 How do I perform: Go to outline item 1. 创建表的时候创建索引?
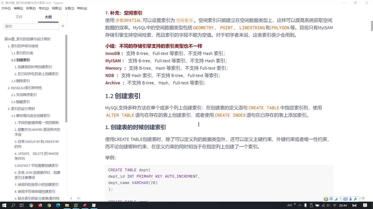[33, 67]
